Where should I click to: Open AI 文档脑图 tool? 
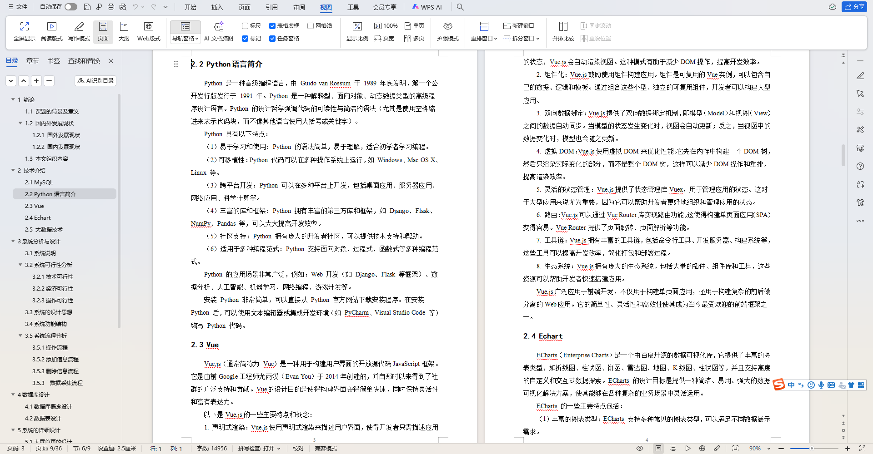tap(219, 32)
